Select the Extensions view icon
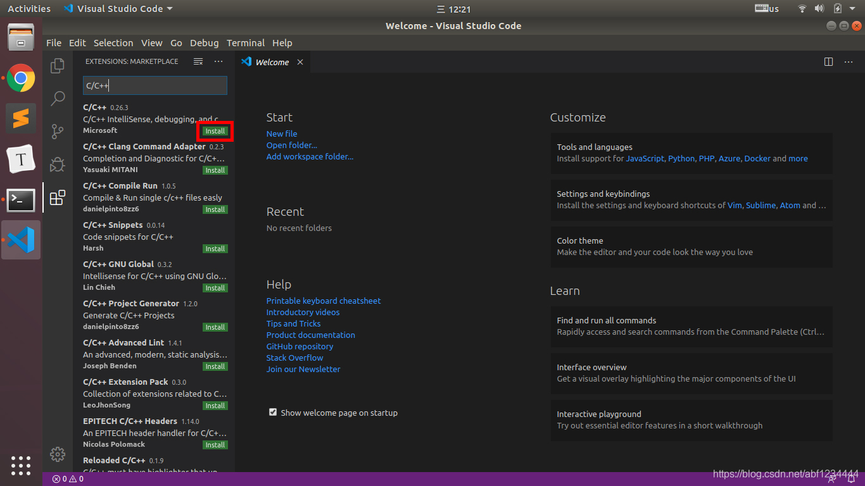Viewport: 865px width, 486px height. tap(58, 197)
